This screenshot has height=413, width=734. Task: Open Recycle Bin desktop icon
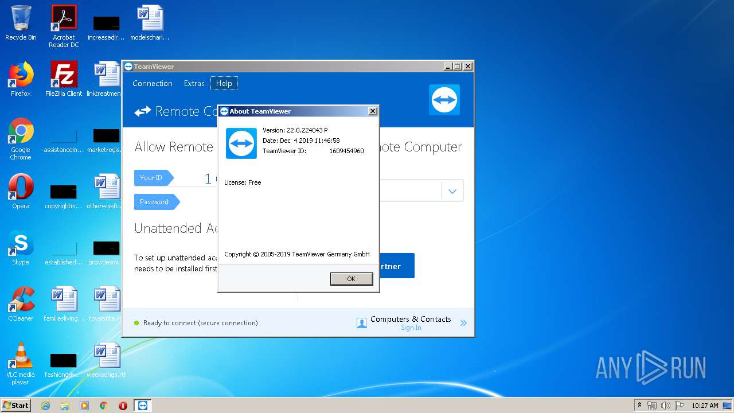coord(21,23)
